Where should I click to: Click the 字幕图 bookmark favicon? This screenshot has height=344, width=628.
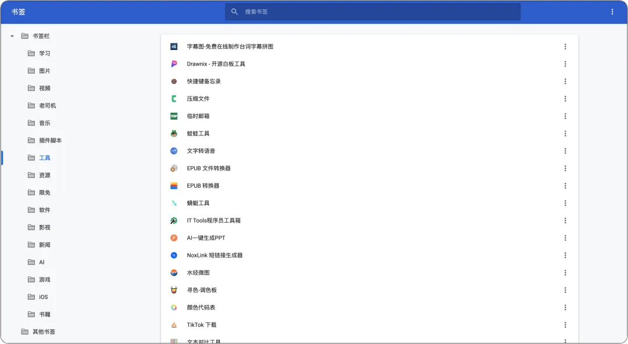coord(174,46)
